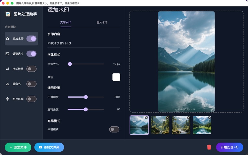Open the 添加水印 module label
Screen dimensions: 248x155
[18, 38]
